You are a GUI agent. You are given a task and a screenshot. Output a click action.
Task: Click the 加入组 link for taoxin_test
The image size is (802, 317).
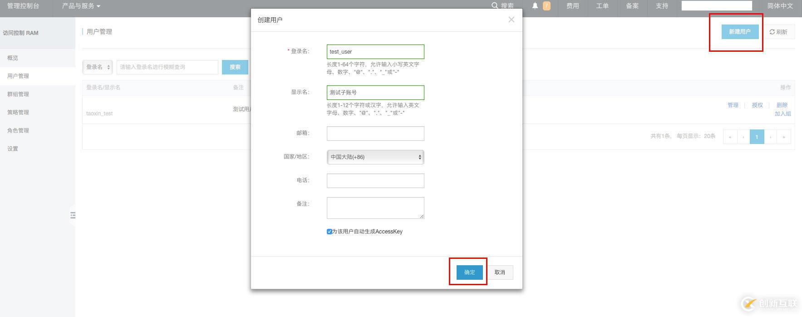(x=782, y=114)
